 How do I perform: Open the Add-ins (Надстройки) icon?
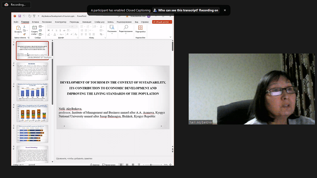140,28
